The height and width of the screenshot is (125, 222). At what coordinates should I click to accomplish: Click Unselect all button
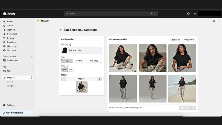coord(189,40)
